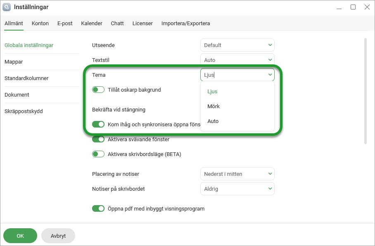Maximize the Inställningar window
This screenshot has height=246, width=375.
coord(353,7)
